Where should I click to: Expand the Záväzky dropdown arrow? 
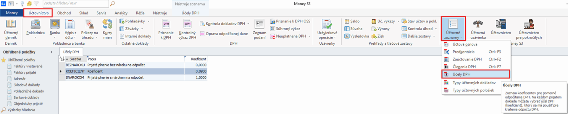(x=142, y=29)
